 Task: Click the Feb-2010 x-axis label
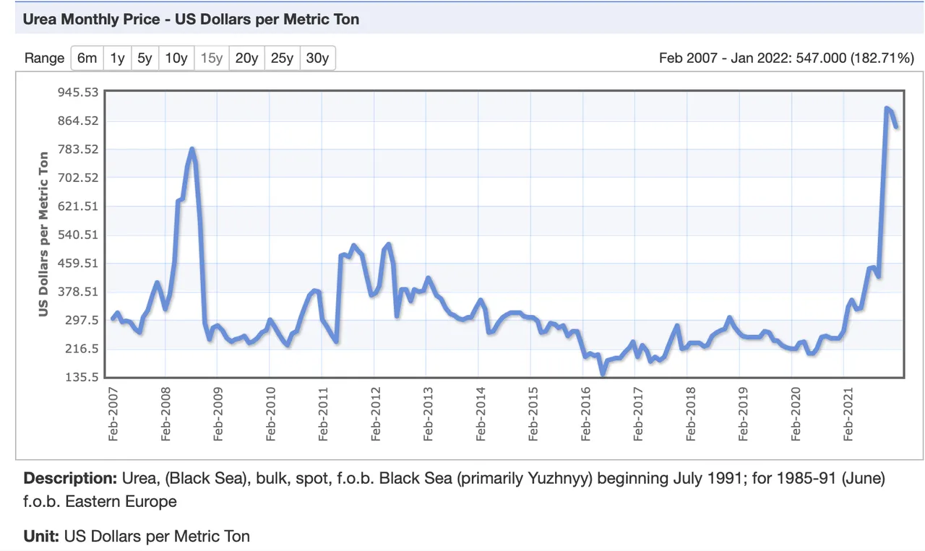(270, 413)
